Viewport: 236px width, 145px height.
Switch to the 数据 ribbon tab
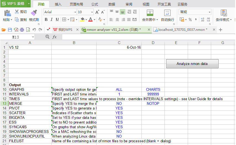112,4
